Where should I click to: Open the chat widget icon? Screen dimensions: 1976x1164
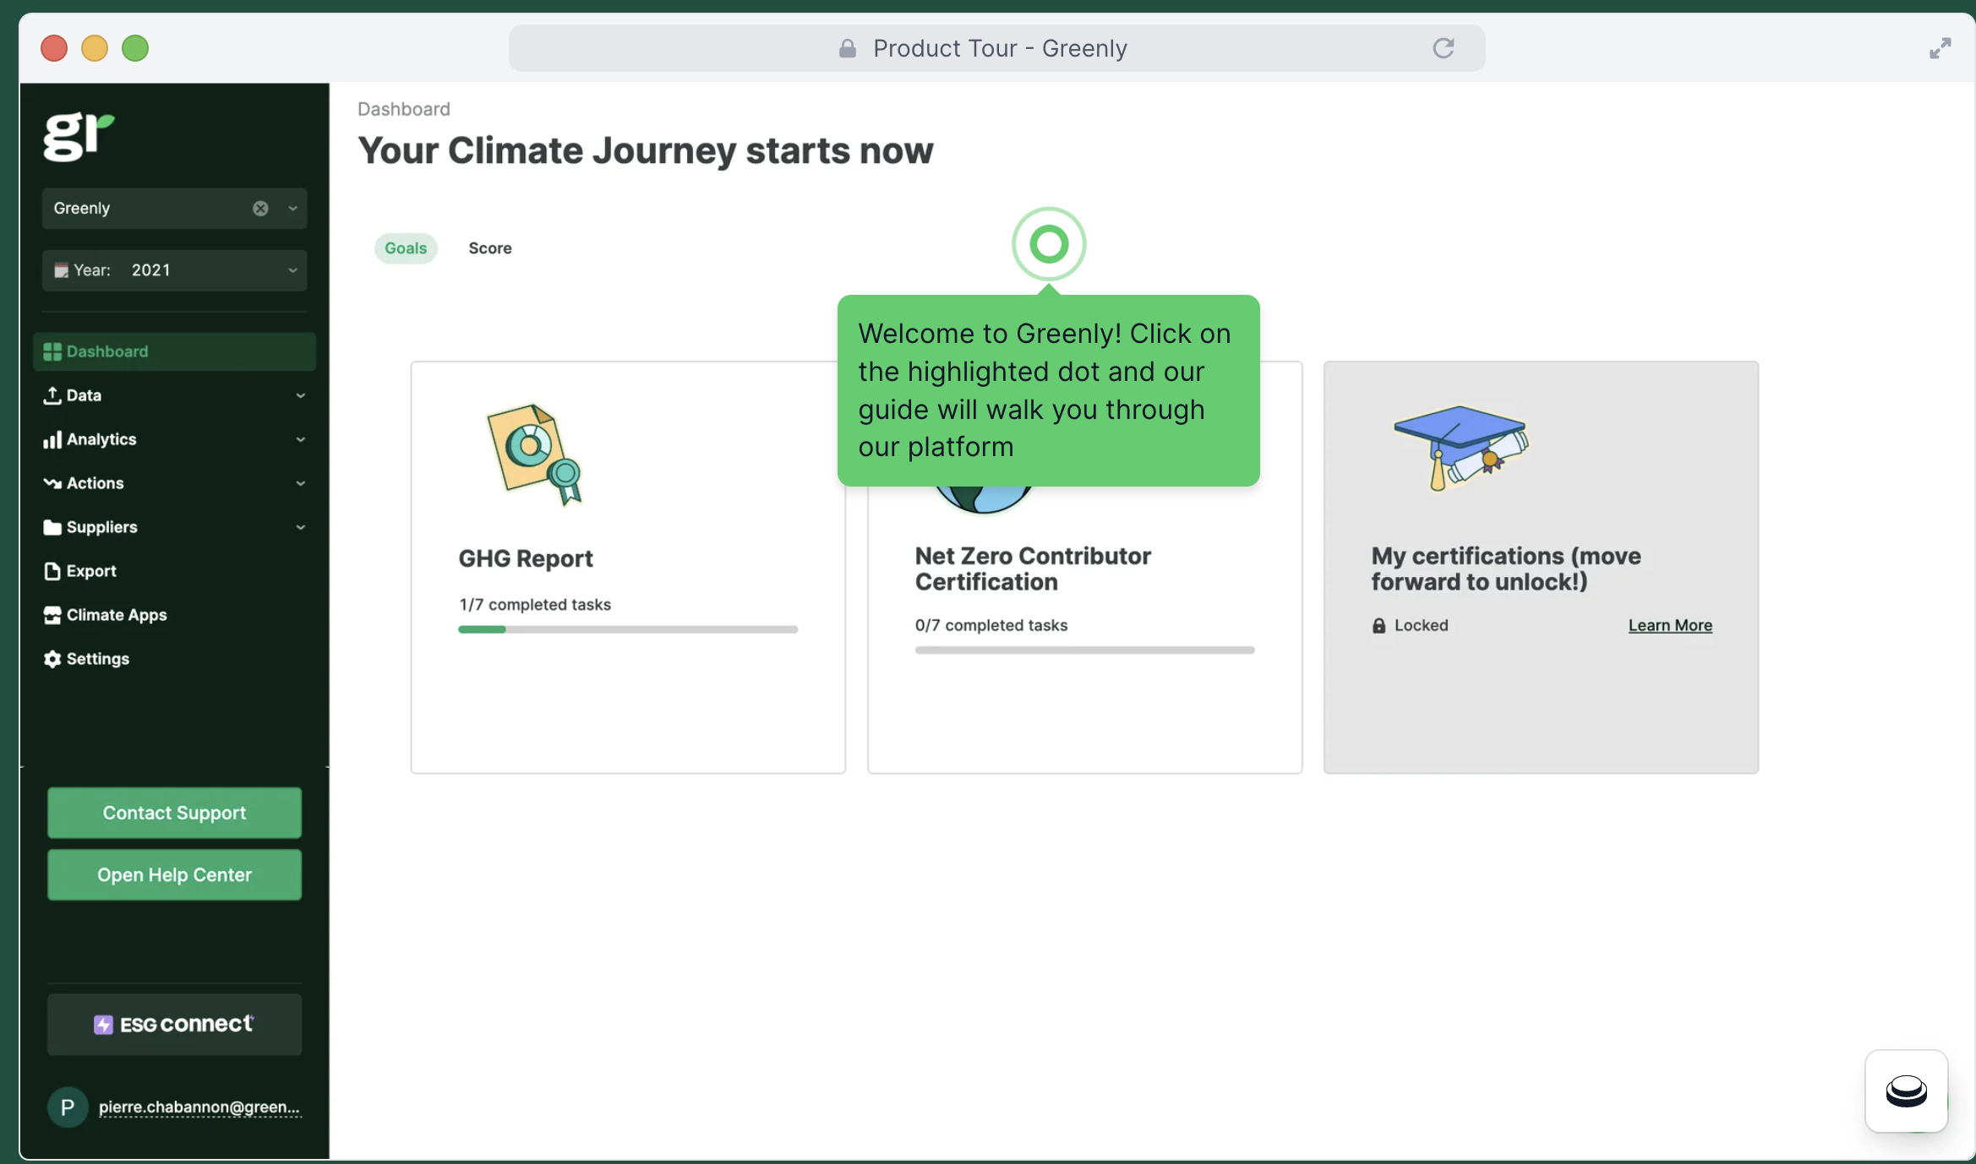(1906, 1091)
